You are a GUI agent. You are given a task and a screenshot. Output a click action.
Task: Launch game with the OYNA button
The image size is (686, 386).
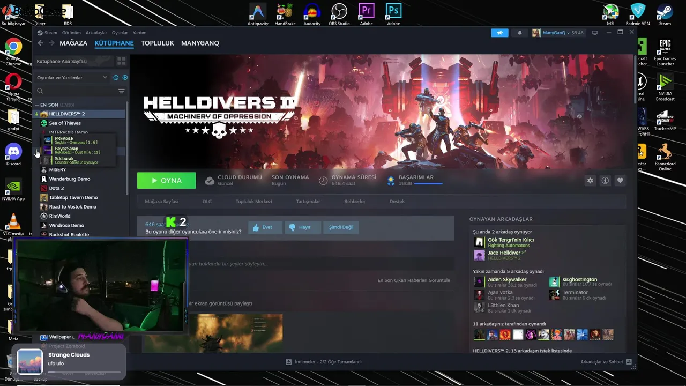click(x=166, y=181)
